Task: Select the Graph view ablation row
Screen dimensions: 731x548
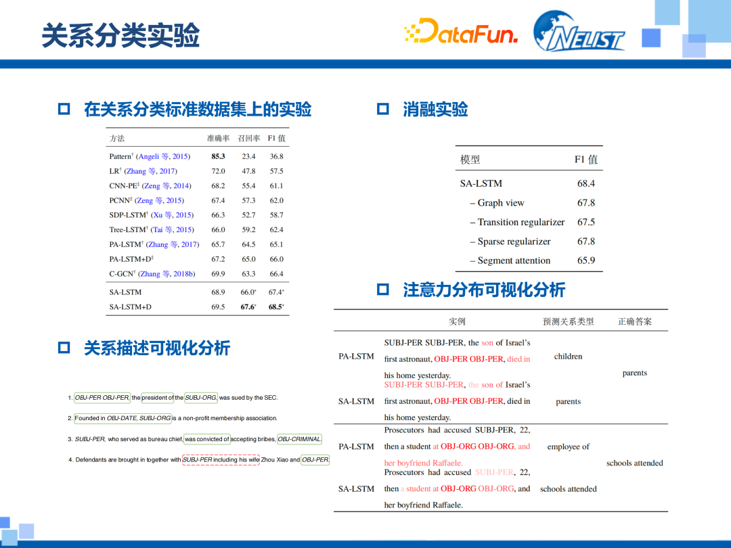Action: (529, 203)
